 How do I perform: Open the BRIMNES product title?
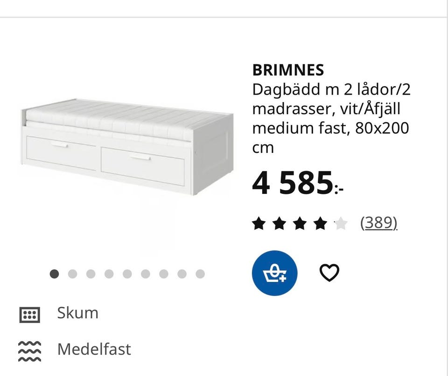288,70
